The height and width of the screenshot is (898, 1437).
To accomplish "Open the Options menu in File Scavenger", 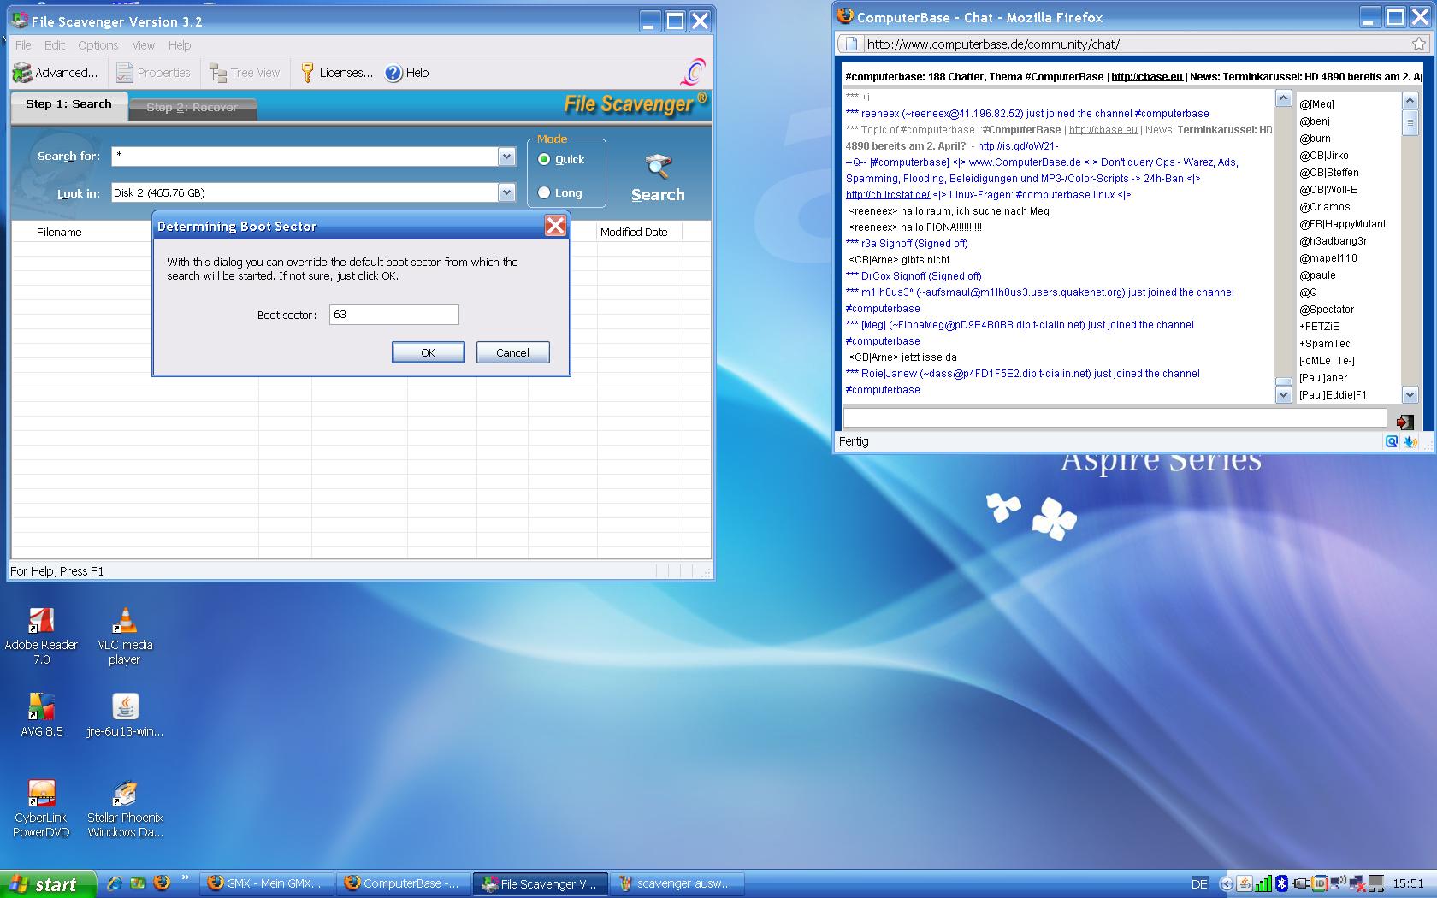I will pos(98,45).
